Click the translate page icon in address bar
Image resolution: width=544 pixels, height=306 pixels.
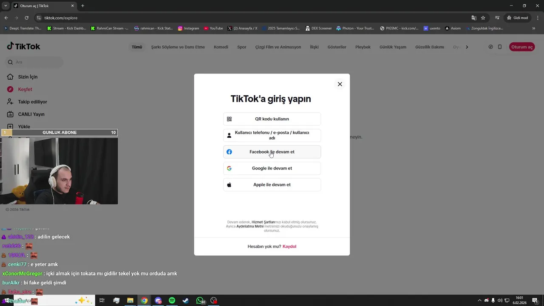tap(474, 18)
